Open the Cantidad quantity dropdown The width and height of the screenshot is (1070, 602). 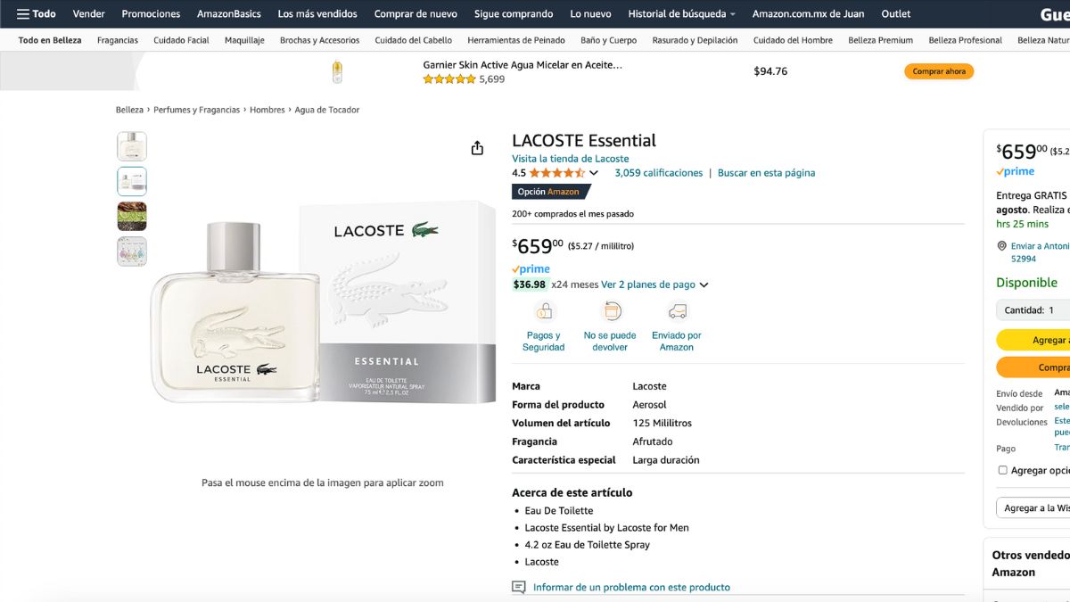tap(1034, 310)
